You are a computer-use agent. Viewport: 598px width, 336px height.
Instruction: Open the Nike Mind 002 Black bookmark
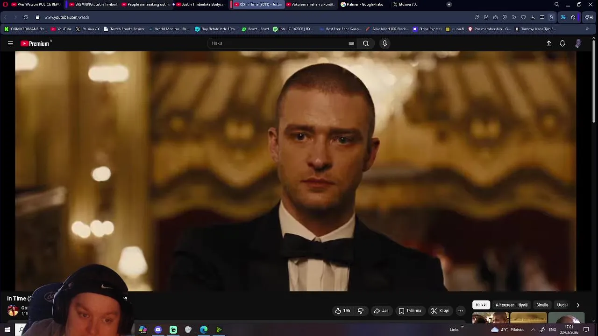[387, 29]
